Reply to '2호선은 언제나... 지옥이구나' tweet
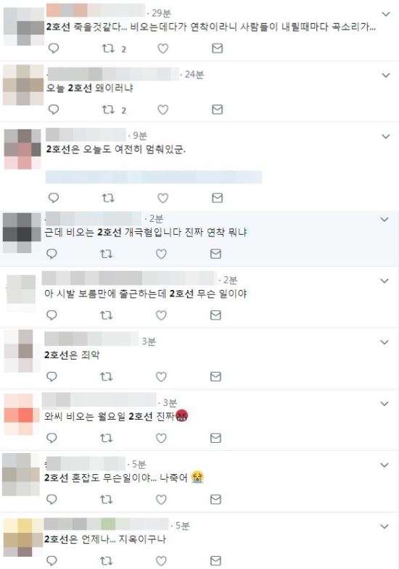399x569 pixels. click(52, 560)
